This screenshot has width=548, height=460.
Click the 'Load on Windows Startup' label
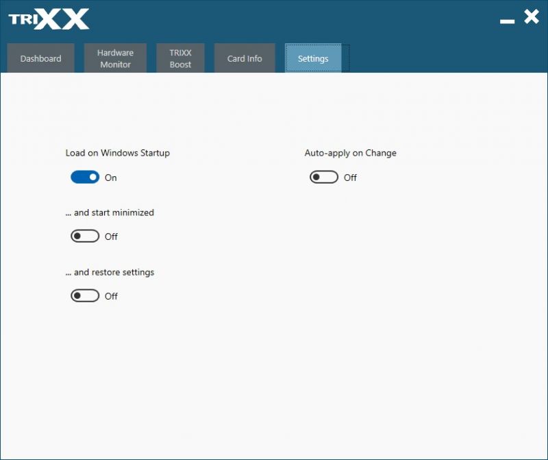click(x=117, y=153)
